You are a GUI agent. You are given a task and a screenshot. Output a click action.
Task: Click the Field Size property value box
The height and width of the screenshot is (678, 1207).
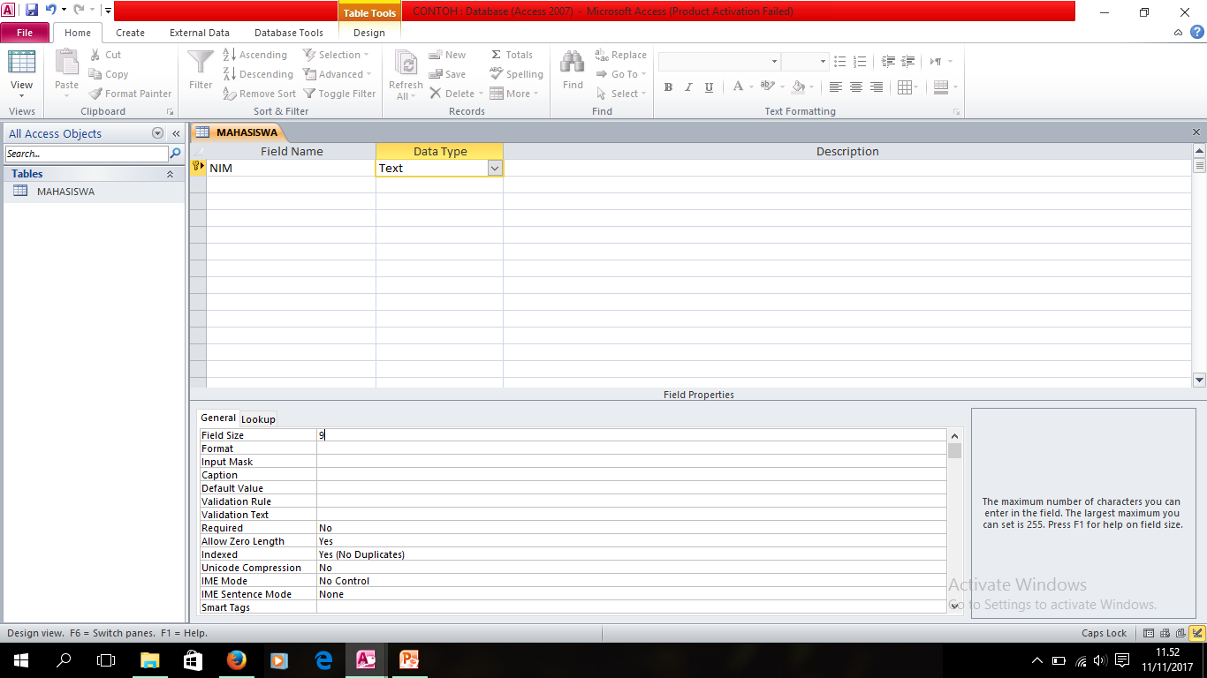631,435
